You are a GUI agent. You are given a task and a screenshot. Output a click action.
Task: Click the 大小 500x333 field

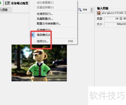[115, 24]
